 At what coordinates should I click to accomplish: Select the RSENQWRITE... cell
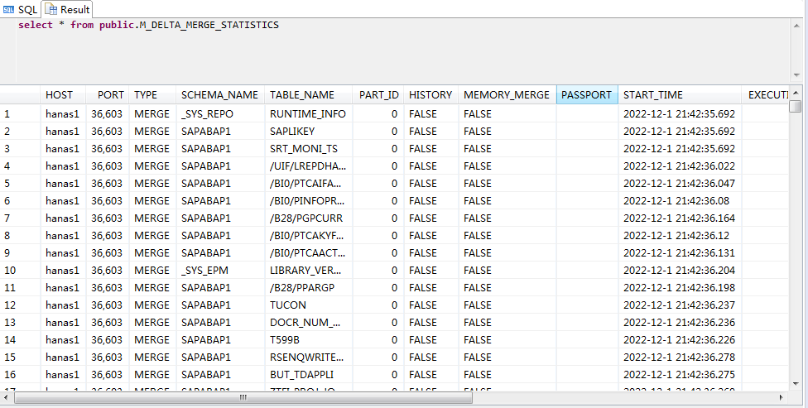tap(308, 357)
